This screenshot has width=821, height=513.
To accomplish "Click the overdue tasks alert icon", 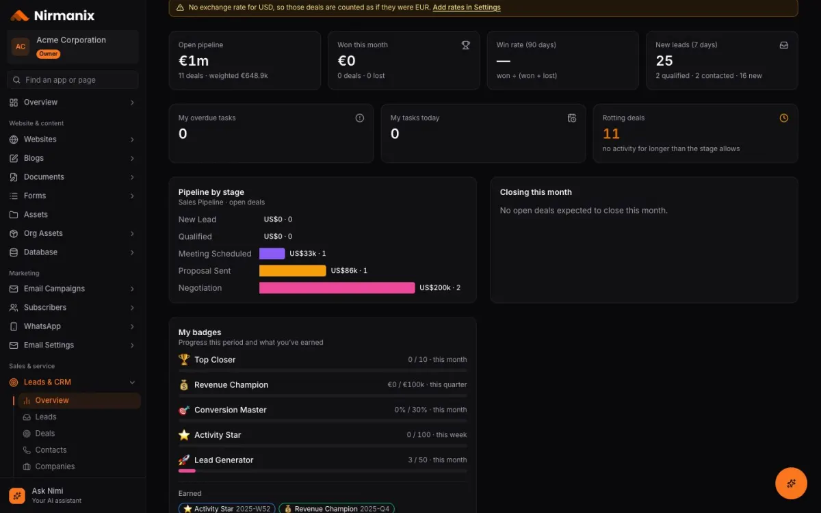I will tap(360, 118).
